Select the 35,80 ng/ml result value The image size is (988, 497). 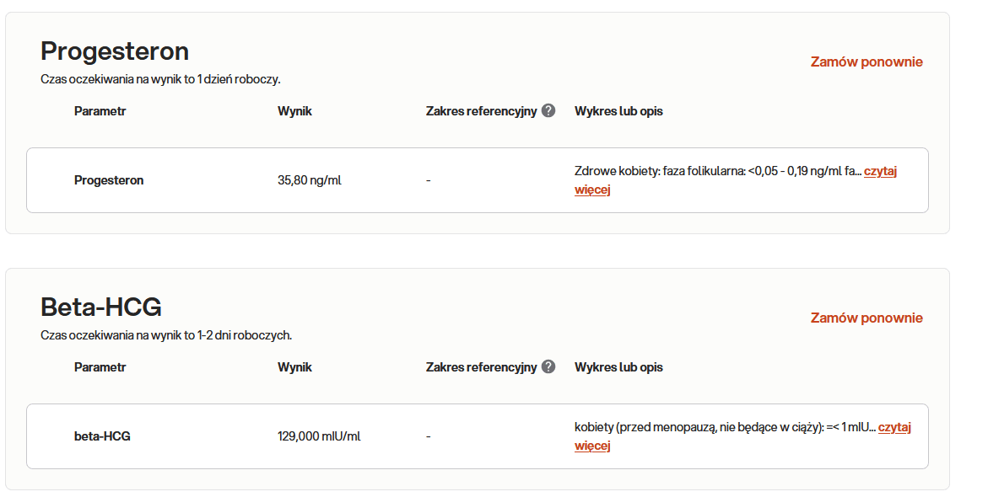coord(310,180)
